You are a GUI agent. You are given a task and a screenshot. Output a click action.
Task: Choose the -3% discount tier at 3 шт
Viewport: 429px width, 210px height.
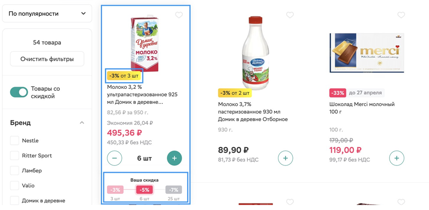[115, 190]
